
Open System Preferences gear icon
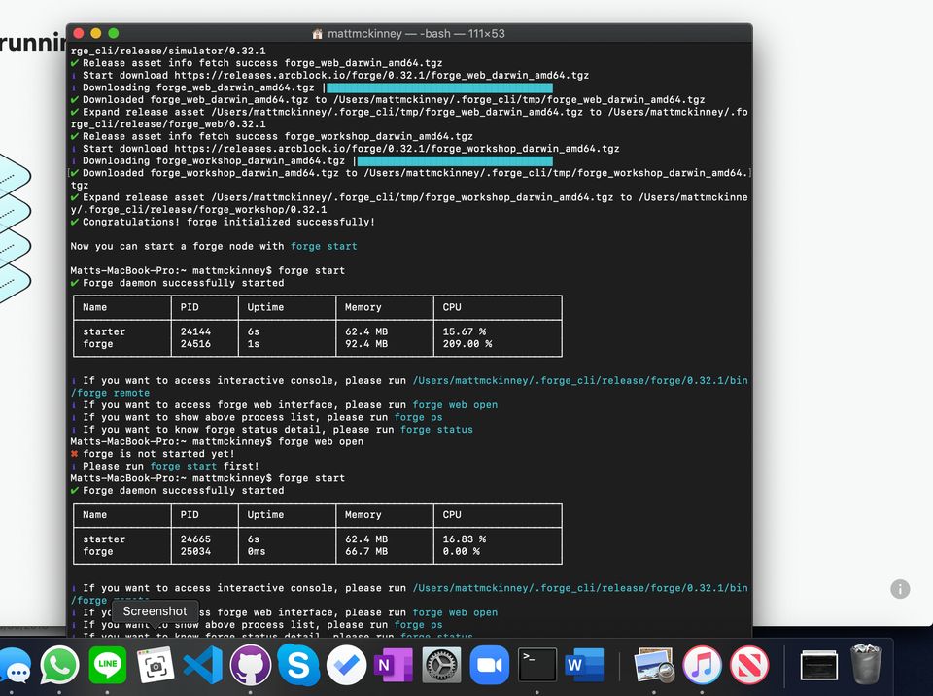442,666
